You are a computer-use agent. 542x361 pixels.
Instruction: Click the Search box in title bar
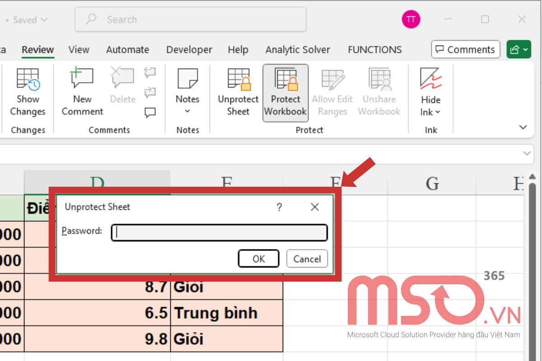190,20
